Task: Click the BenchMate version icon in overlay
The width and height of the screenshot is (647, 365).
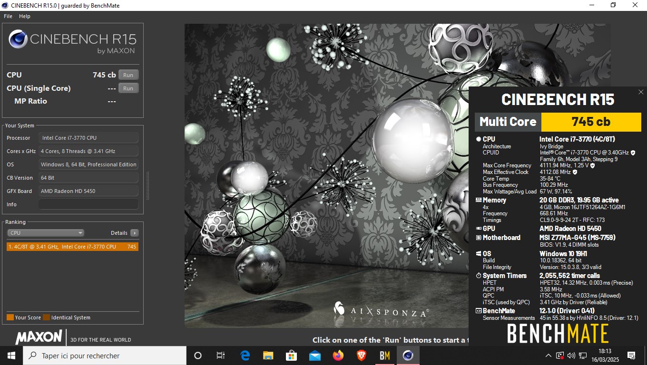Action: (479, 311)
